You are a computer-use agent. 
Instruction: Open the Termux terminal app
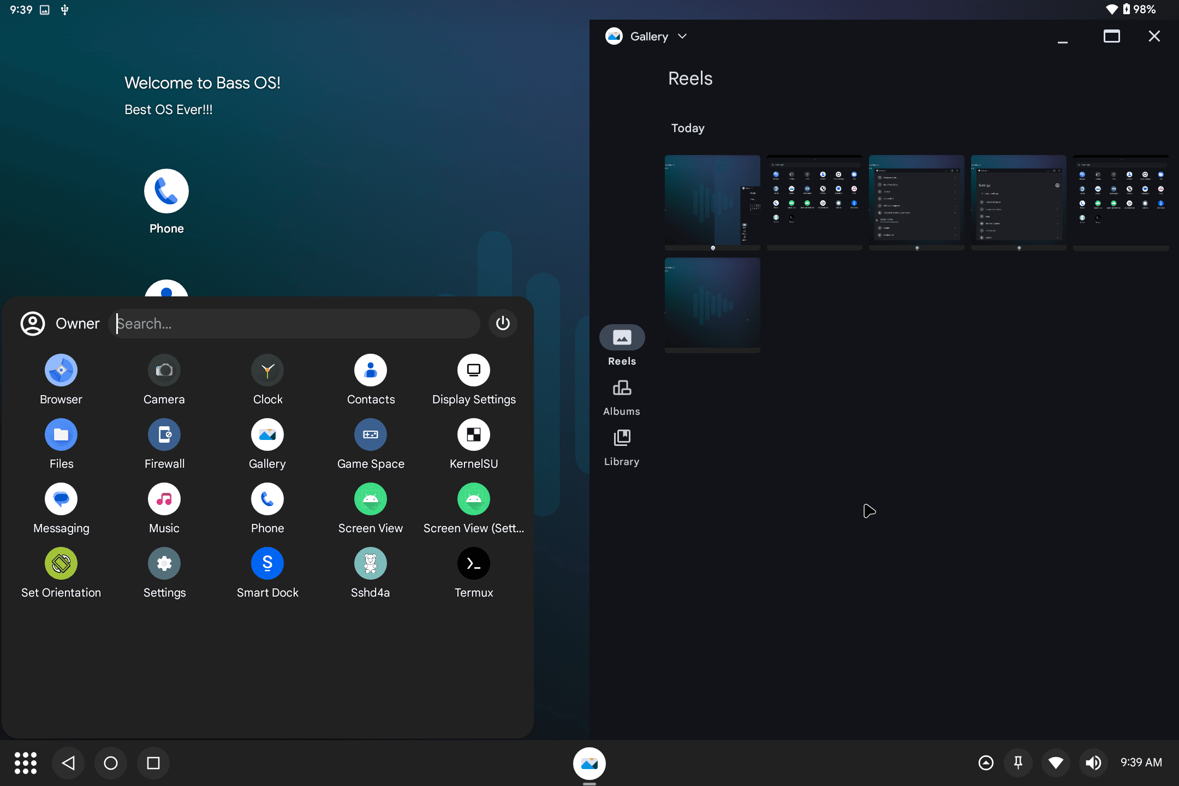pos(473,563)
